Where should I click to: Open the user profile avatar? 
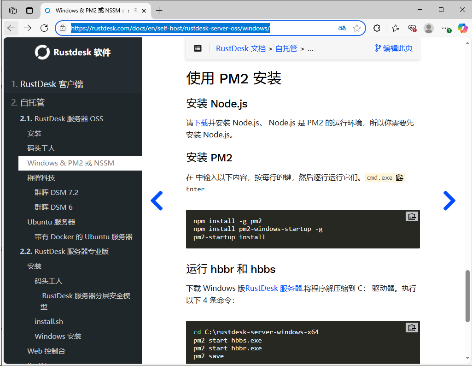pyautogui.click(x=429, y=28)
